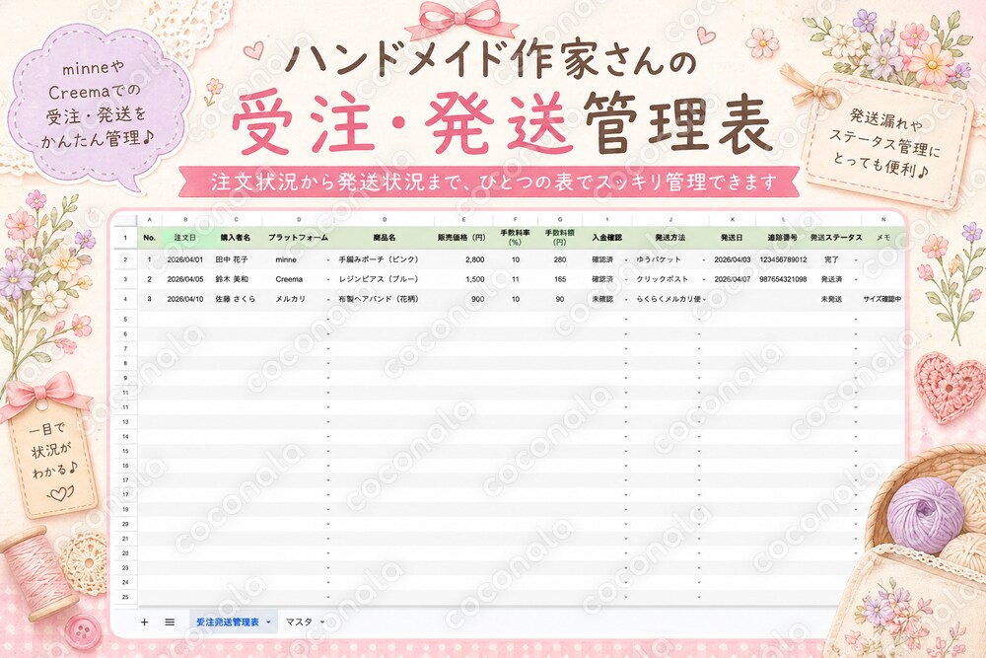Viewport: 986px width, 658px height.
Task: Click the fee amount cell 165
Action: (x=560, y=279)
